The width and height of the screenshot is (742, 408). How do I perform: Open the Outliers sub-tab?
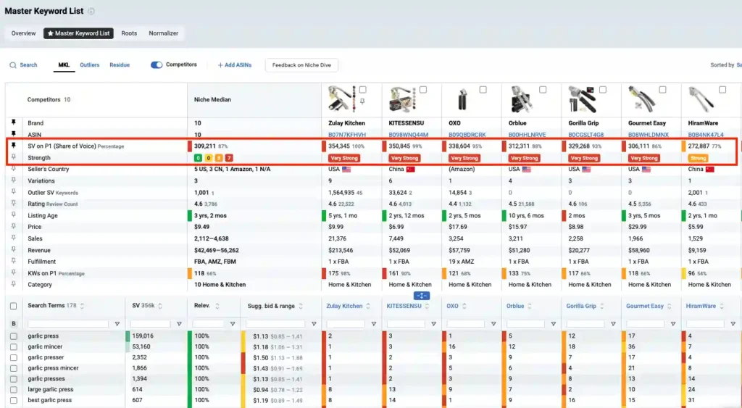tap(90, 65)
